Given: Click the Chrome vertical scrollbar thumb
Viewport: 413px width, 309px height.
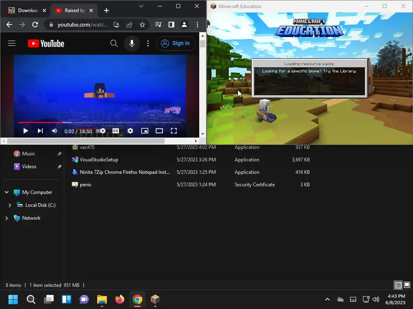Looking at the screenshot, I should (202, 43).
